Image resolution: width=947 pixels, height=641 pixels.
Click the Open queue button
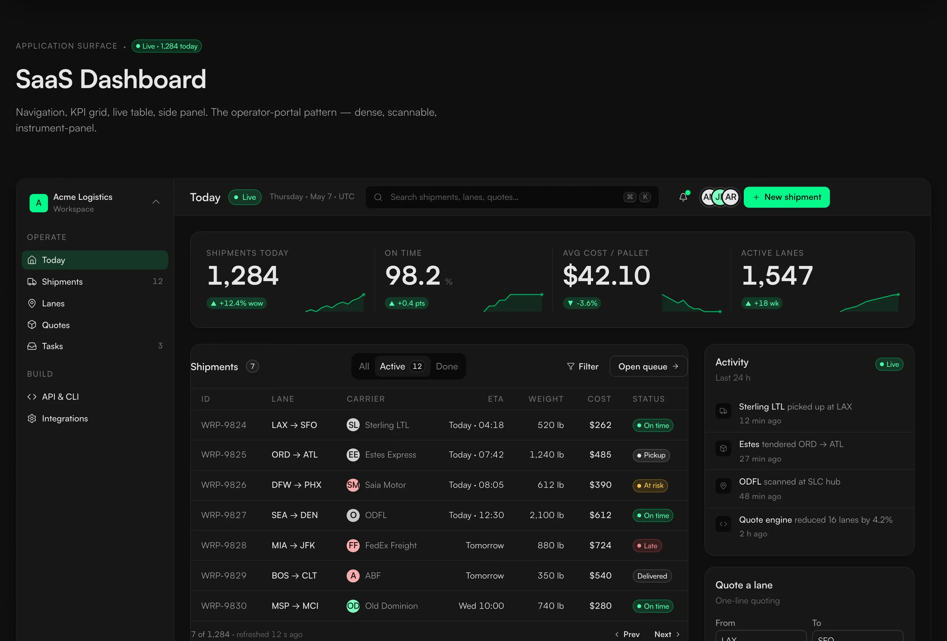[648, 366]
